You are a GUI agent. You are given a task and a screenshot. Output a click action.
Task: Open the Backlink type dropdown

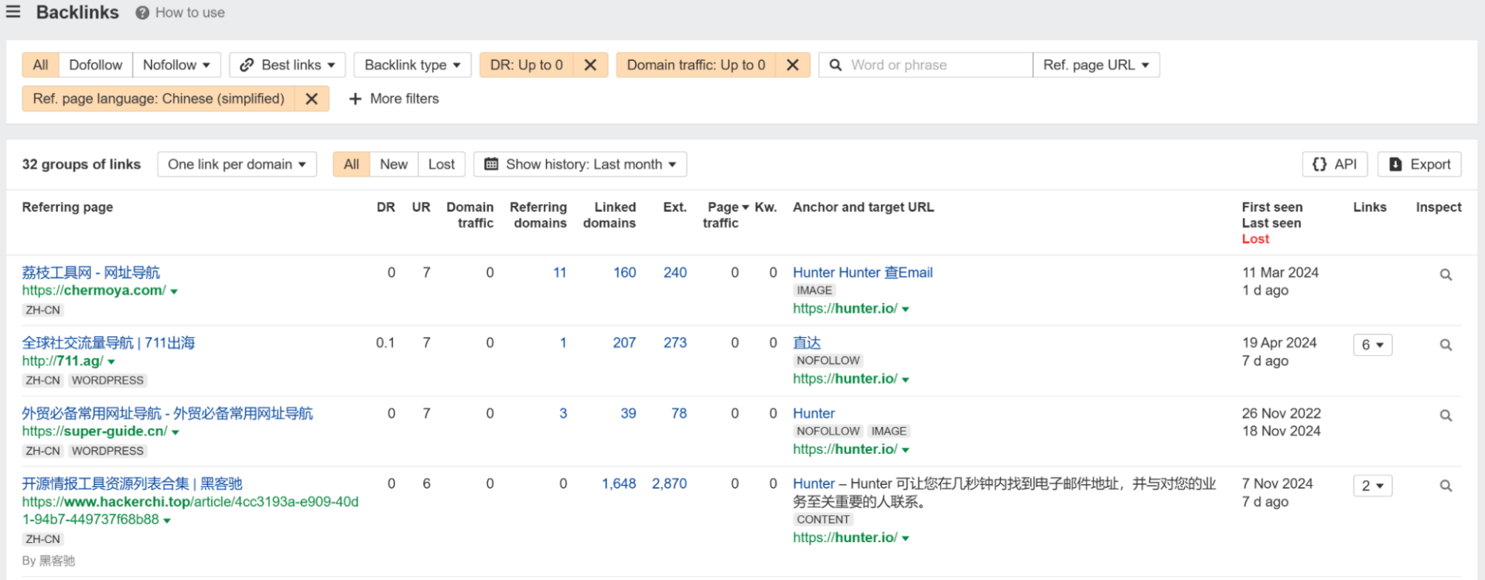click(412, 65)
